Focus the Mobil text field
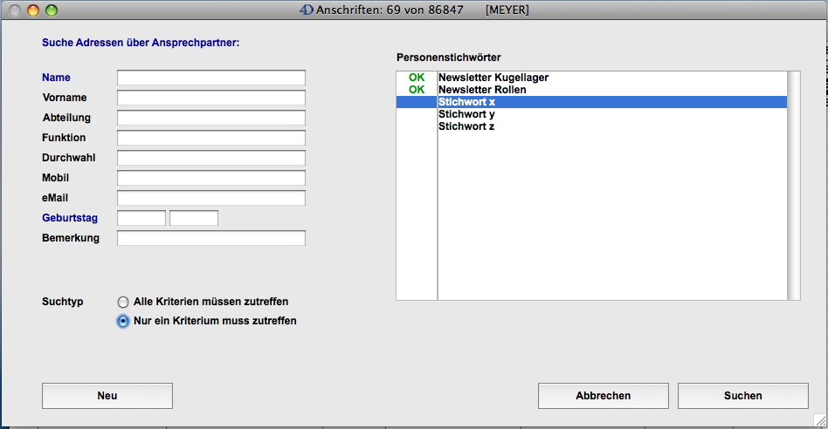Viewport: 828px width, 429px height. [211, 178]
